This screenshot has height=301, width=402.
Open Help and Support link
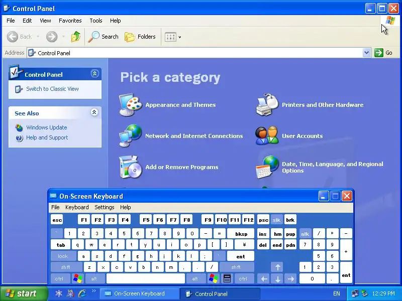click(47, 137)
